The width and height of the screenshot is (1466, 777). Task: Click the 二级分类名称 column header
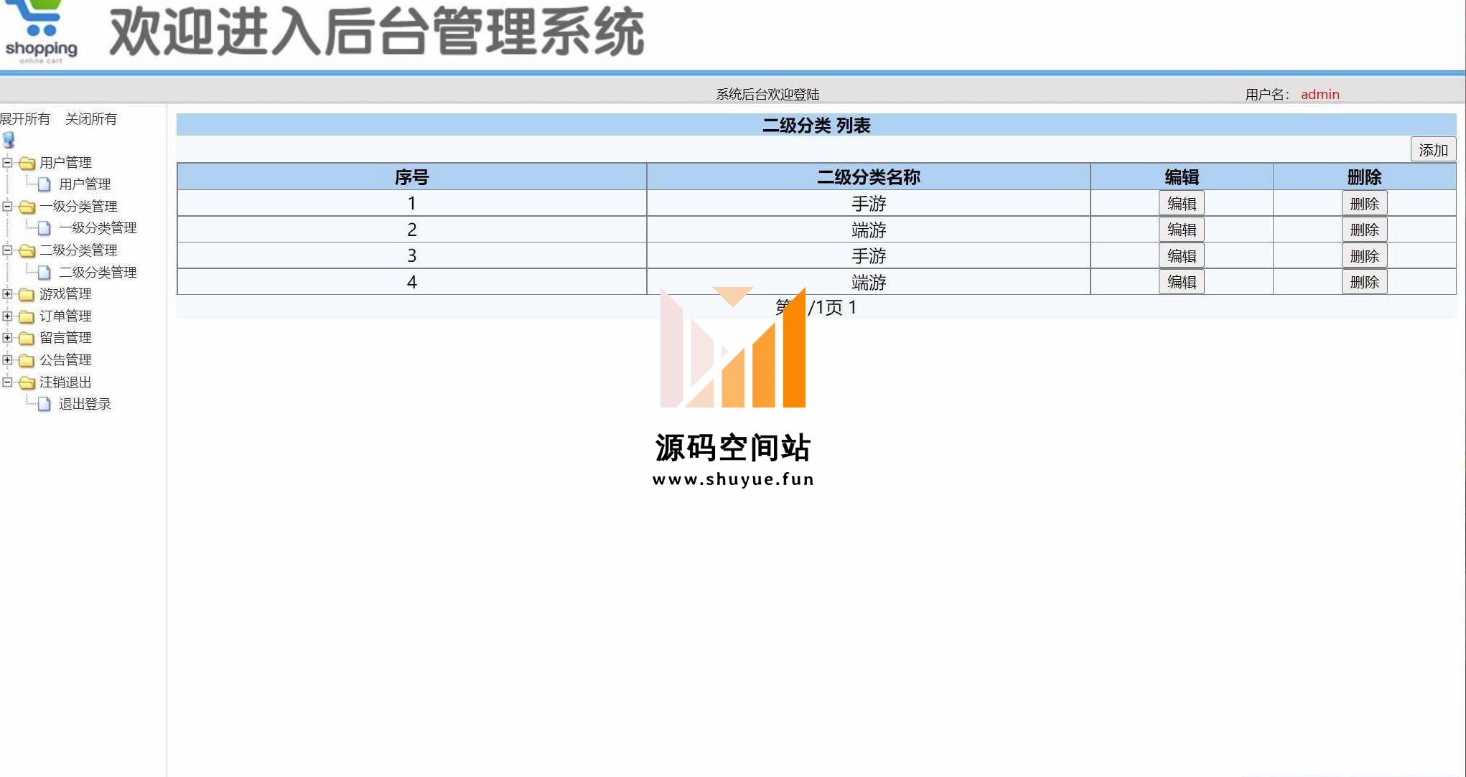coord(869,177)
